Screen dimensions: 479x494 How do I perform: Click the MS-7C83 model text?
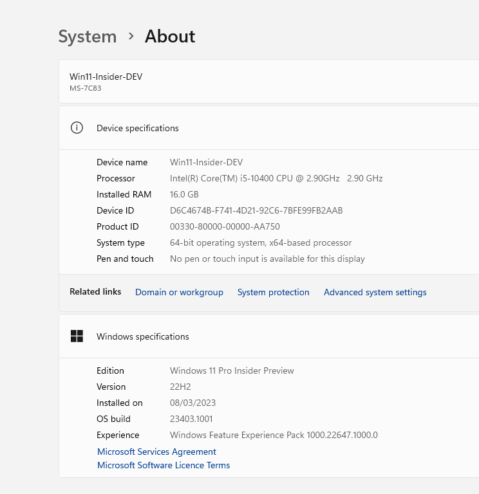click(x=86, y=88)
